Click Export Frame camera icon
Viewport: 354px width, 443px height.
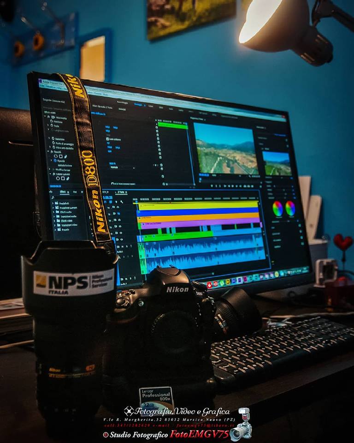tap(253, 186)
